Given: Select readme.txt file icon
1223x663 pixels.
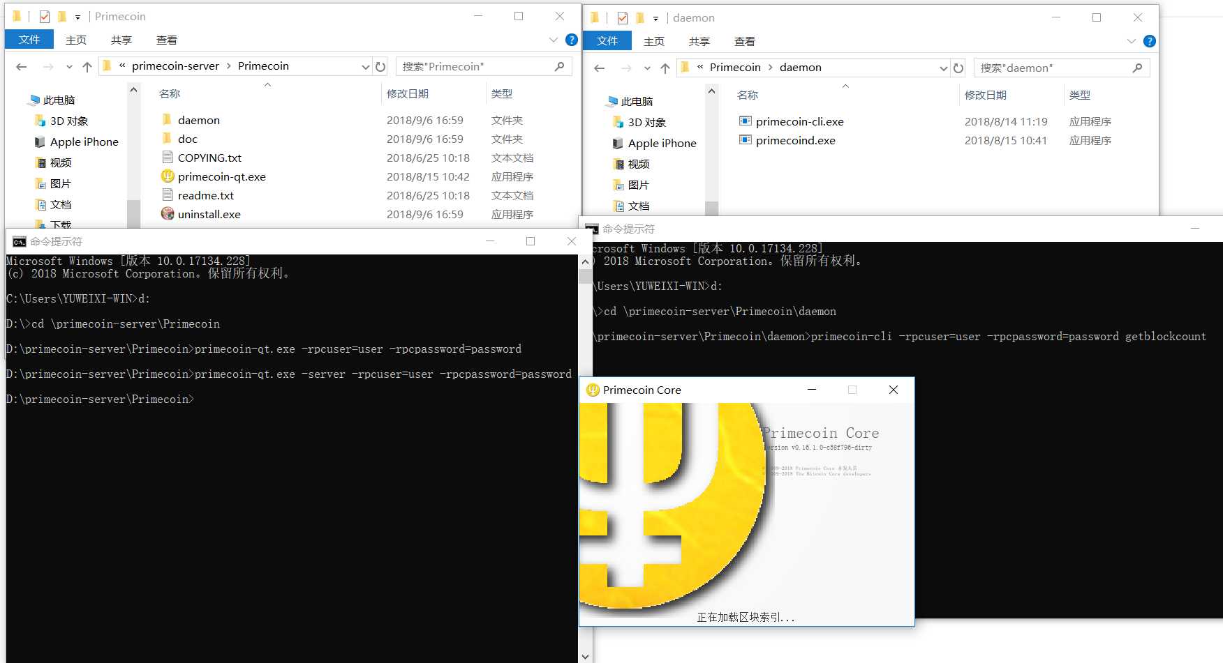Looking at the screenshot, I should tap(168, 195).
